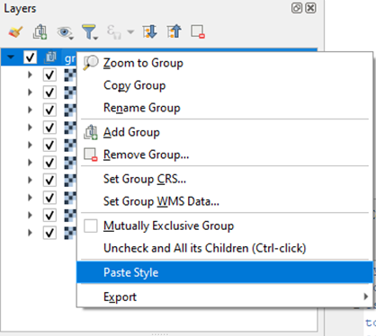Click the group icon in the selected row
The width and height of the screenshot is (376, 336).
[x=50, y=57]
